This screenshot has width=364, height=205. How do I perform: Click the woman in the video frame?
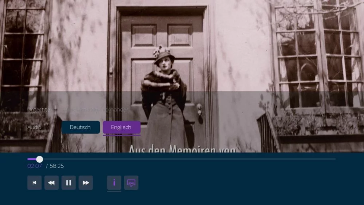point(164,95)
